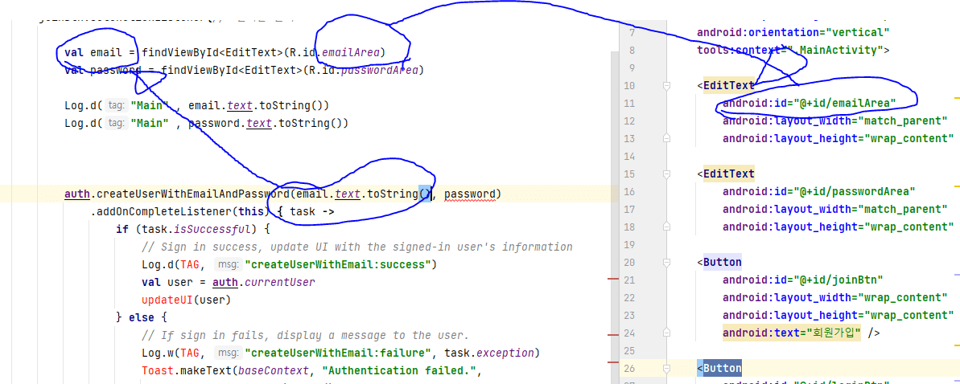Collapse the highlighted Button tag at line 26
Screen dimensions: 960x384
click(x=667, y=369)
